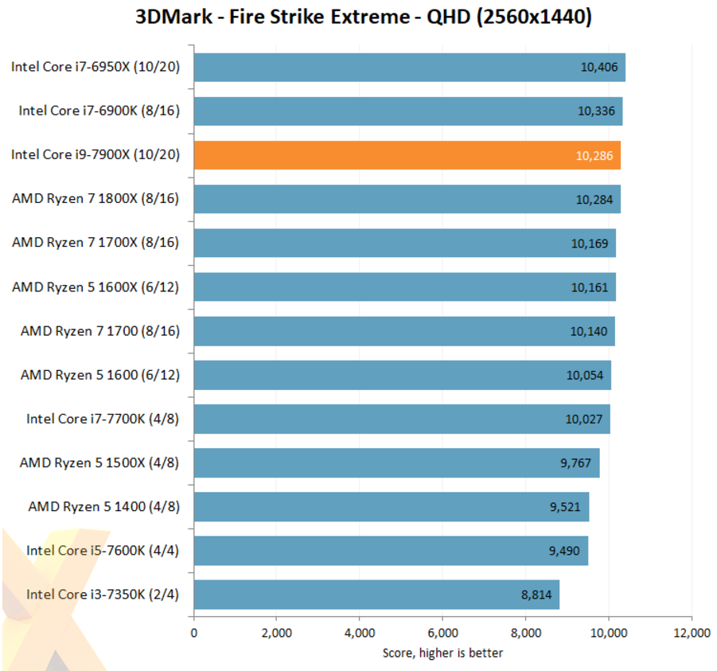Screen dimensions: 717x671
Task: Select the 'Intel Core i7-6950X (10/20)' label
Action: tap(95, 67)
